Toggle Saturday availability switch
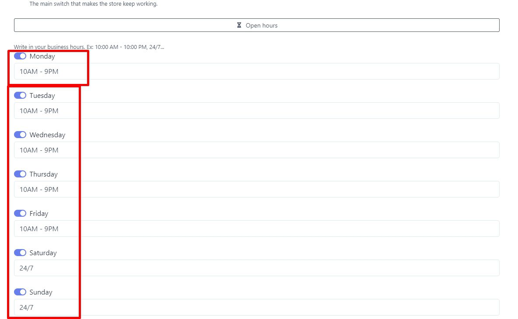This screenshot has height=319, width=518. click(x=20, y=253)
